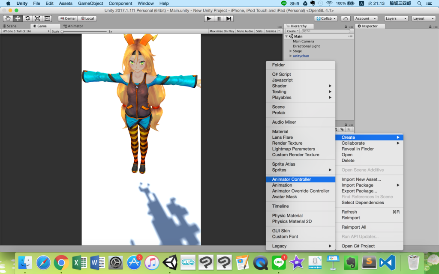This screenshot has height=274, width=439.
Task: Open the Assets menu
Action: (x=66, y=3)
